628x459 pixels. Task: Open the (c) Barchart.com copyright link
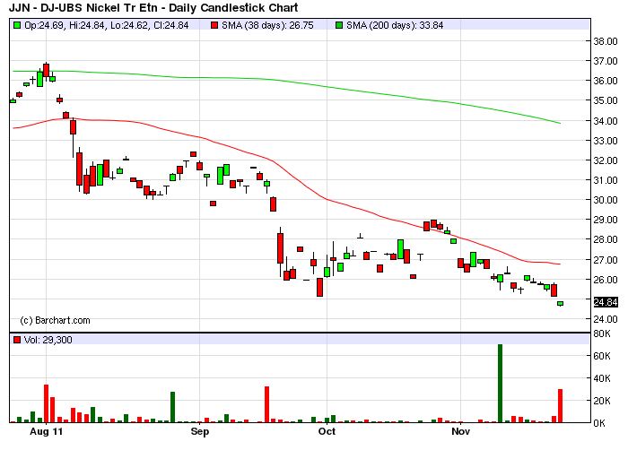click(x=55, y=320)
